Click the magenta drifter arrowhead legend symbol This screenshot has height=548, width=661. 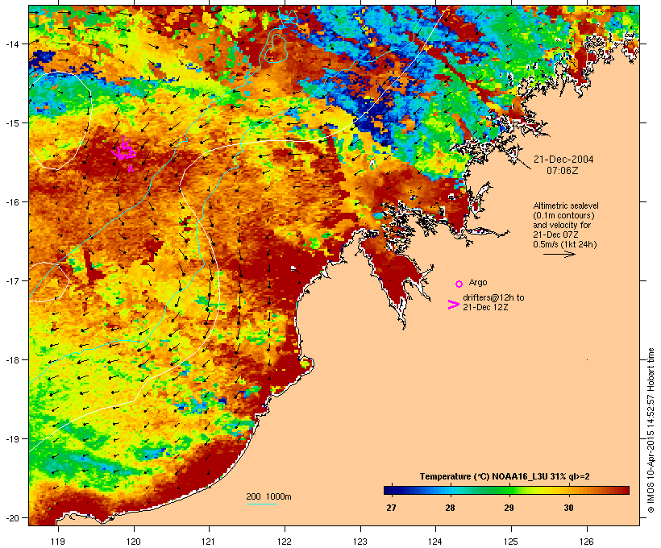(453, 305)
